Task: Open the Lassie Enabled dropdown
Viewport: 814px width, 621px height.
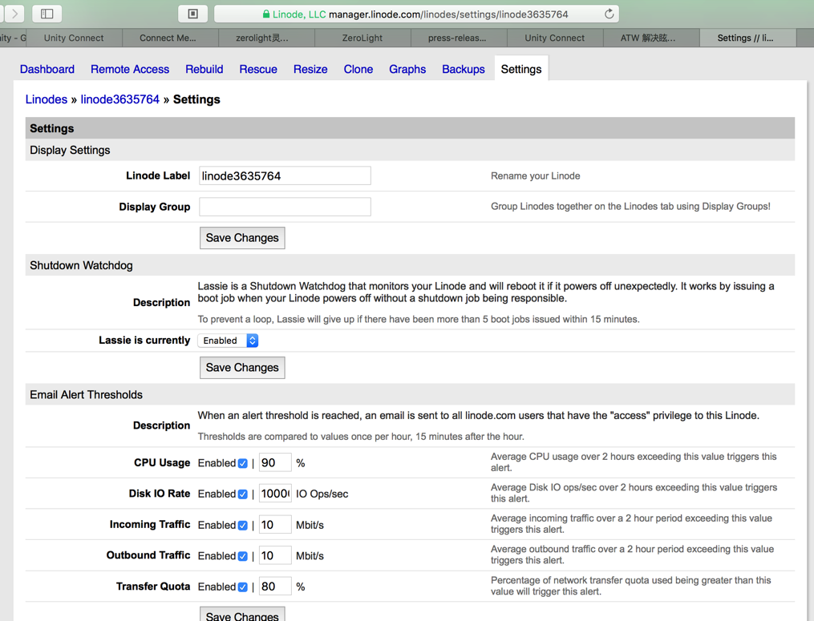Action: (229, 341)
